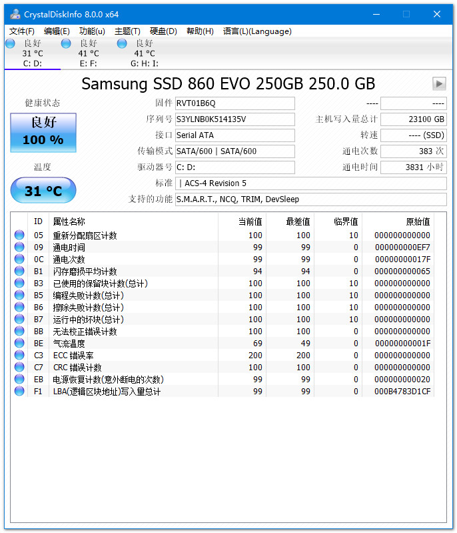Viewport: 457px width, 533px height.
Task: Click status orb for attribute 09
Action: coord(19,247)
